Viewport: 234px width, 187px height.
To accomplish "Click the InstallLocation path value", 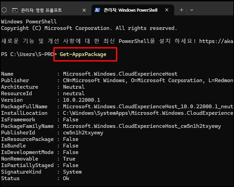I will tap(148, 113).
